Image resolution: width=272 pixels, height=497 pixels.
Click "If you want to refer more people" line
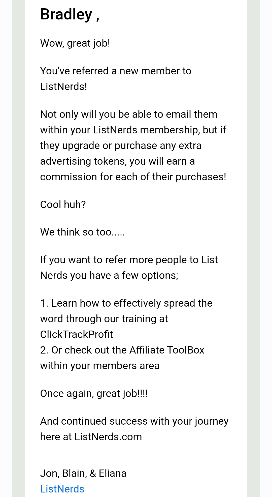coord(129,260)
